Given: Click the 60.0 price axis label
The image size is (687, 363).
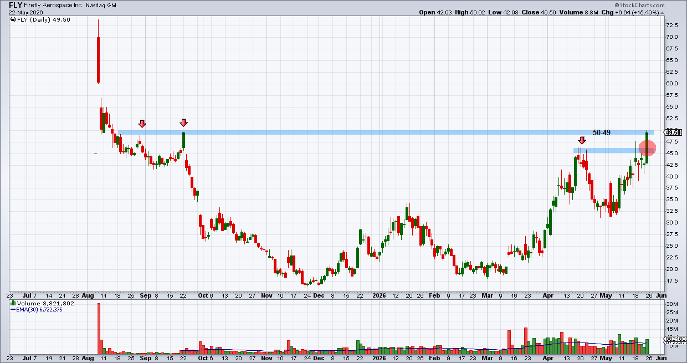Looking at the screenshot, I should 671,84.
